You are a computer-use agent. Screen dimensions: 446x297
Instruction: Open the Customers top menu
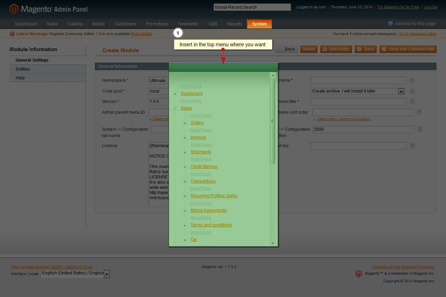[x=125, y=24]
